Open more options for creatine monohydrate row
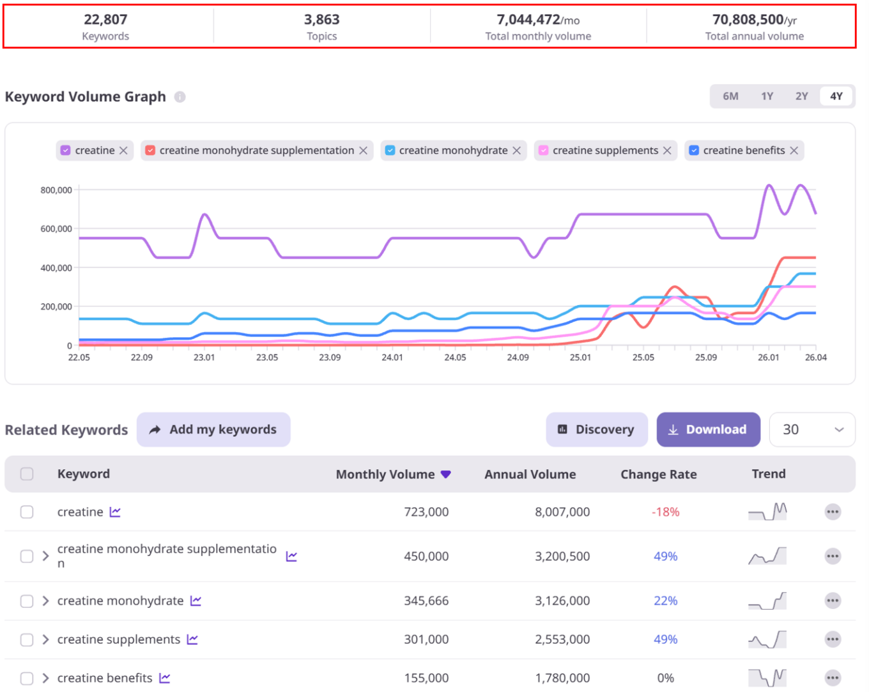 833,601
